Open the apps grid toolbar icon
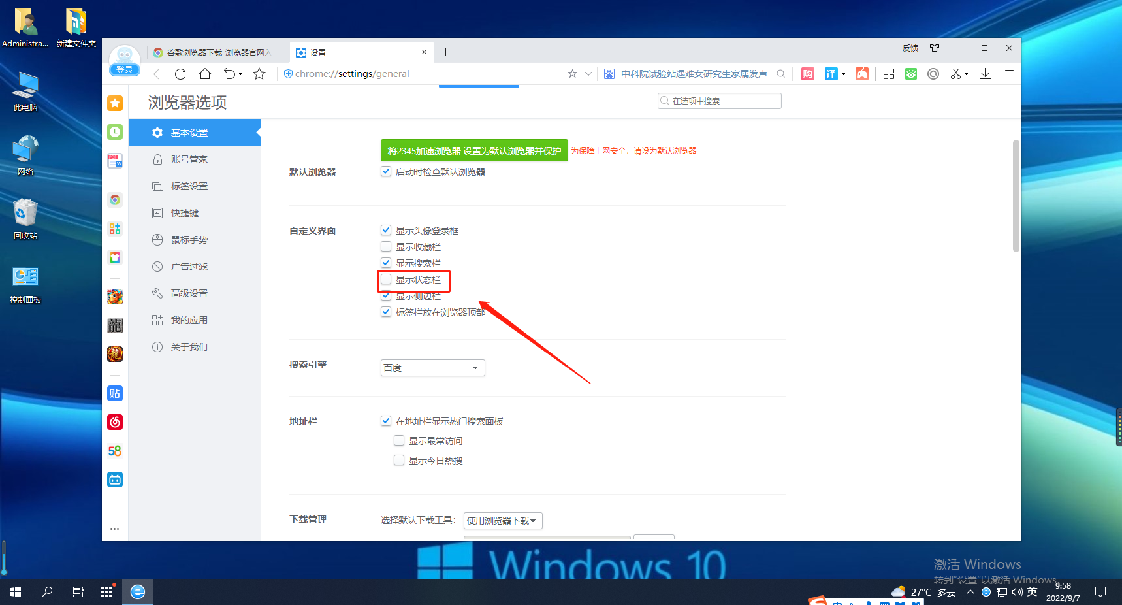The width and height of the screenshot is (1122, 605). click(889, 74)
